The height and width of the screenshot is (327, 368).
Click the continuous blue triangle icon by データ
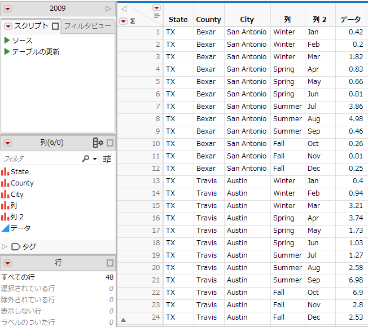tap(6, 228)
